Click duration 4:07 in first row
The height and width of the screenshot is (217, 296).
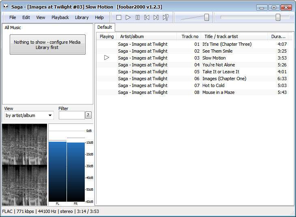pyautogui.click(x=282, y=44)
